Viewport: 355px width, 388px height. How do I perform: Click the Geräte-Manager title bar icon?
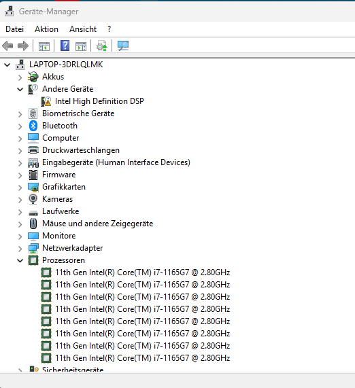tap(10, 12)
